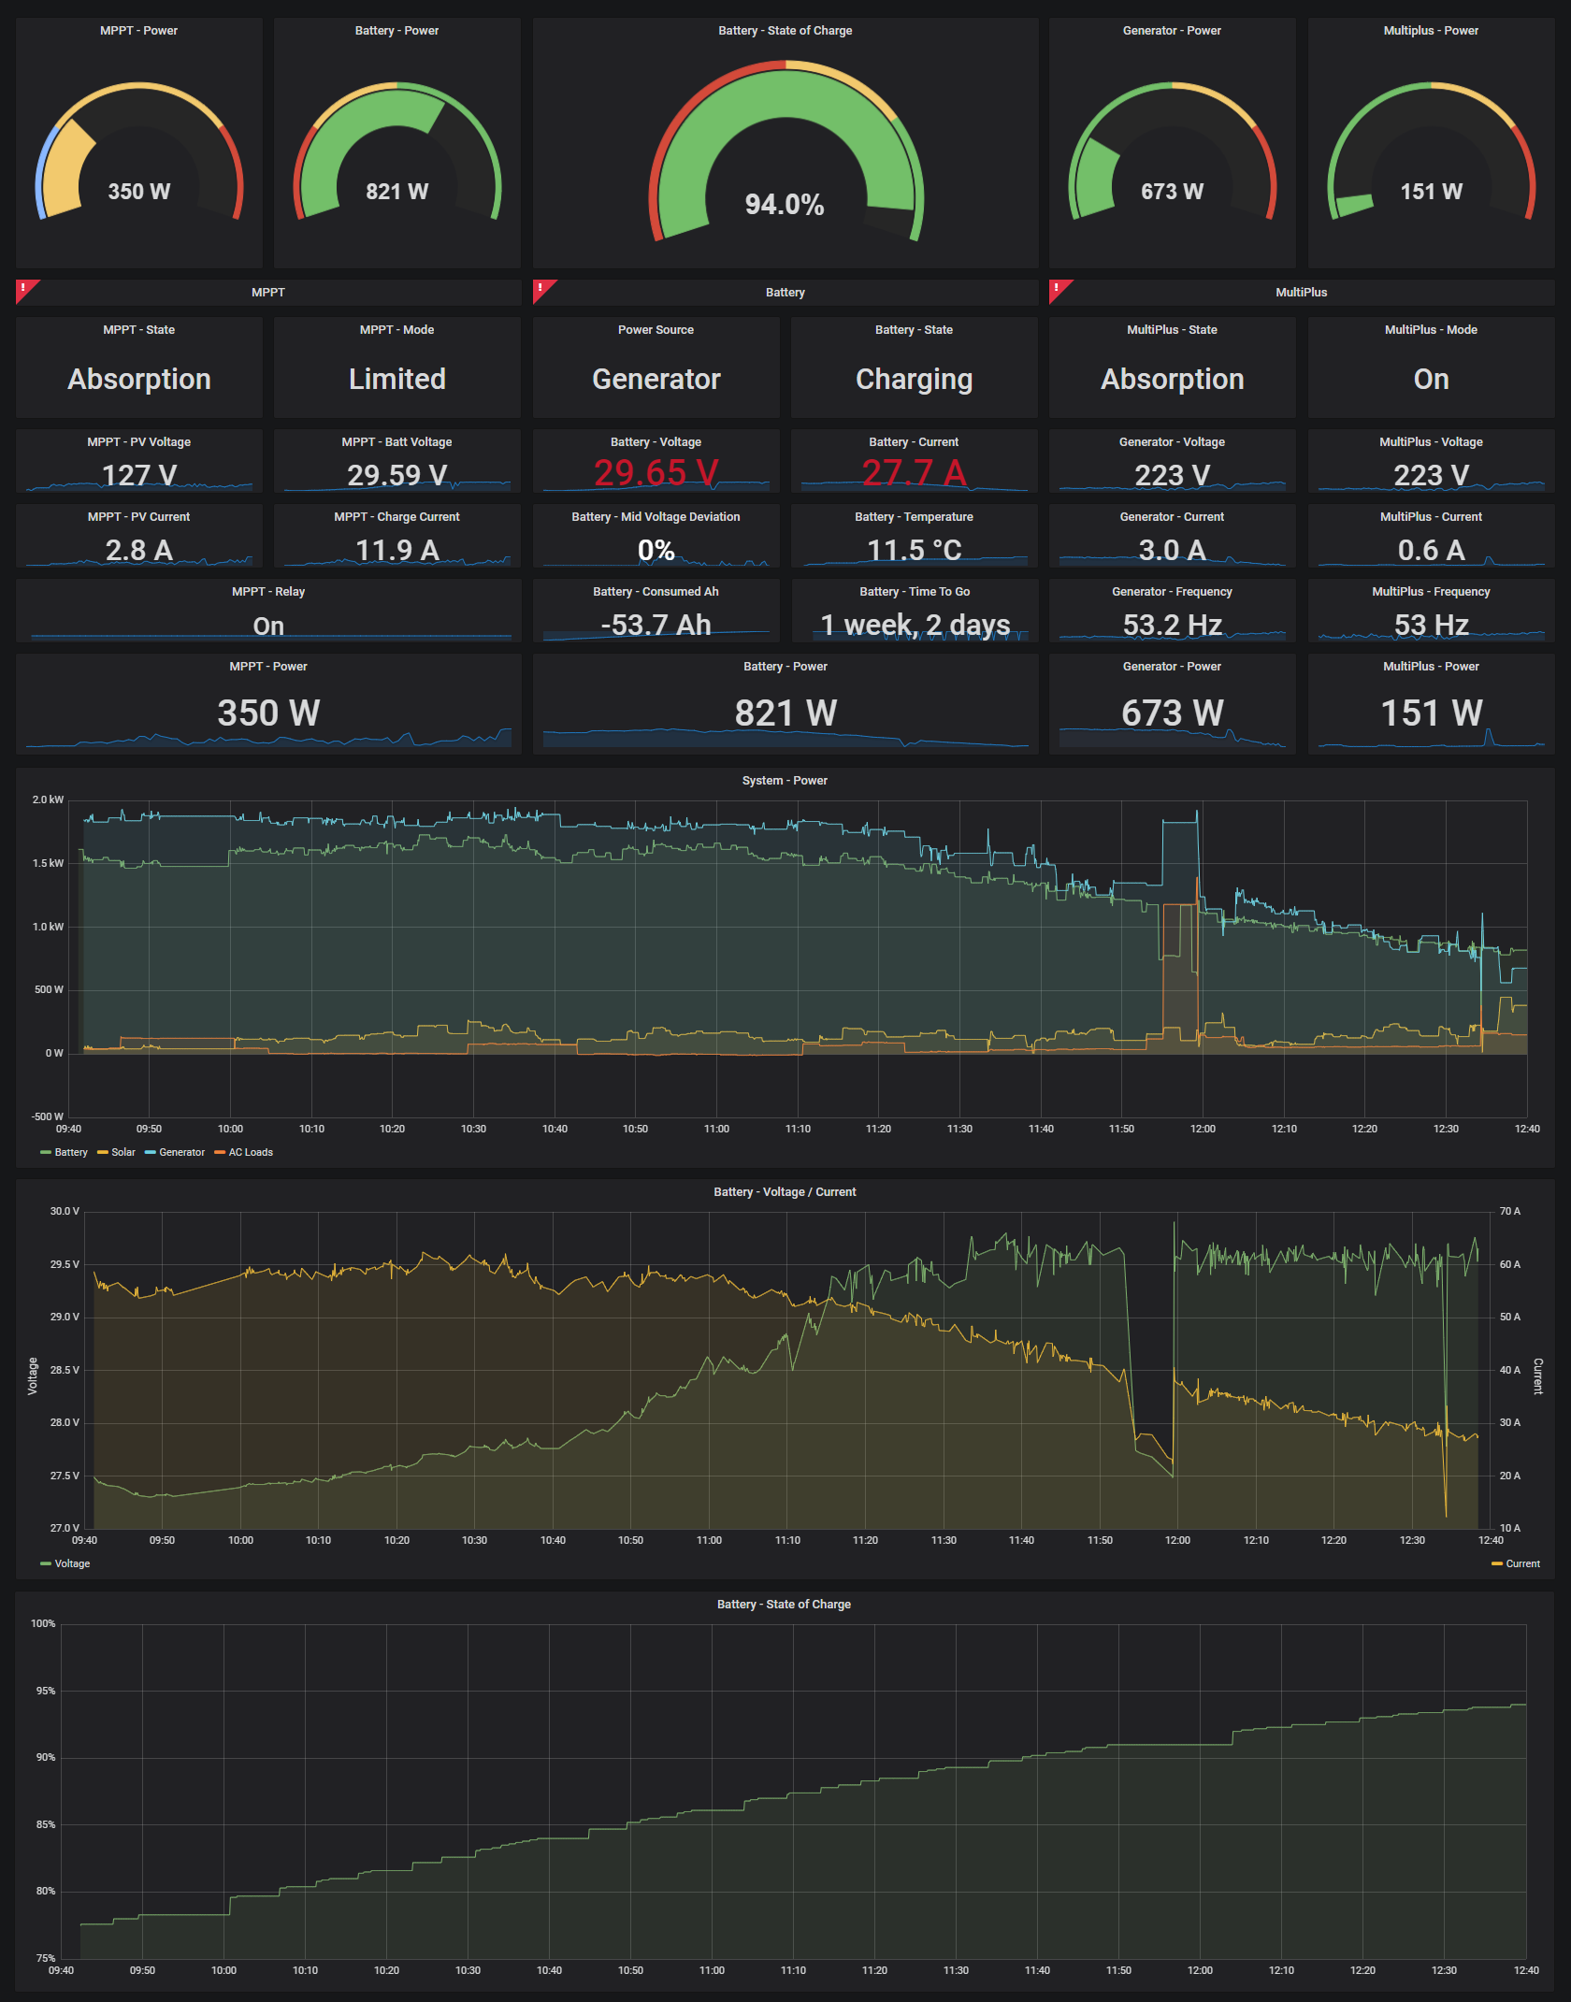Image resolution: width=1571 pixels, height=2002 pixels.
Task: Open the Battery - Voltage / Current panel dropdown
Action: (784, 1191)
